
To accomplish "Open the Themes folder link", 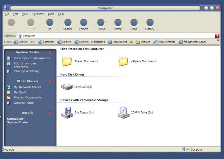I will coord(143,42).
